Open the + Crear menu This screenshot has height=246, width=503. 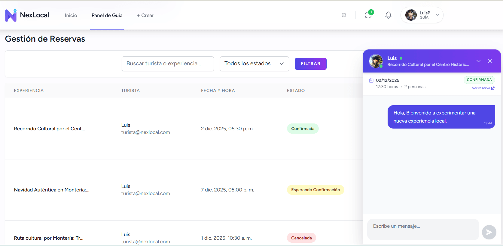145,15
